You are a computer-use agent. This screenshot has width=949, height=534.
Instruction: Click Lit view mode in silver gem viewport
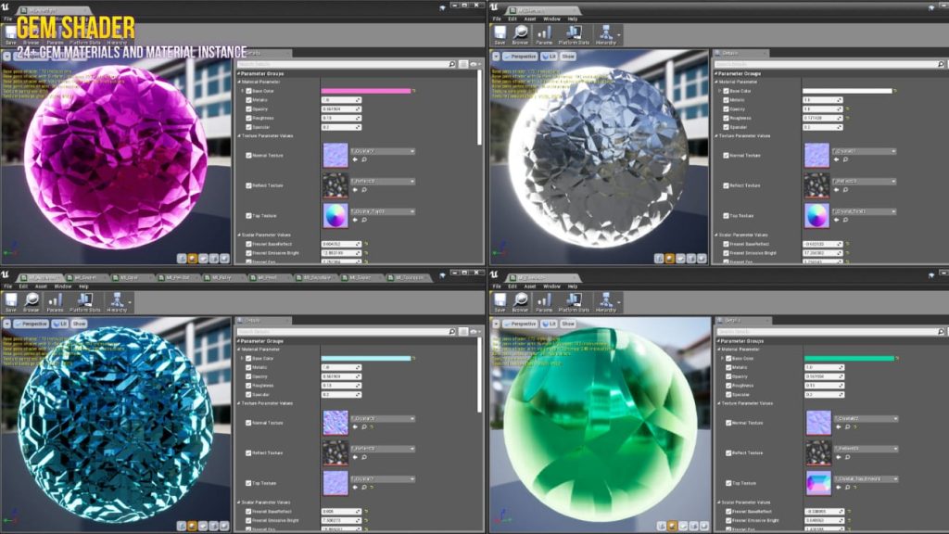550,57
